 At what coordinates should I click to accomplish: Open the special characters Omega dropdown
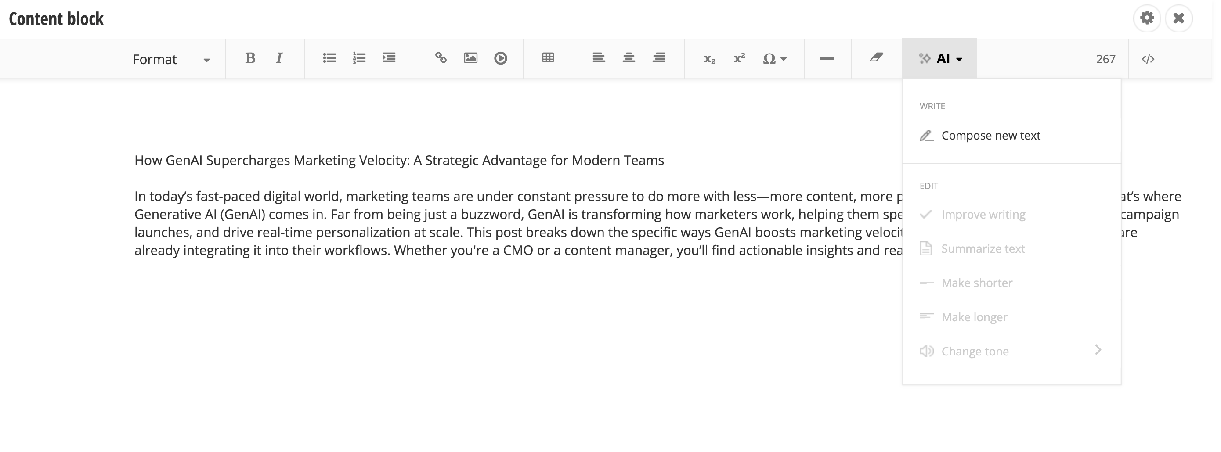(774, 59)
